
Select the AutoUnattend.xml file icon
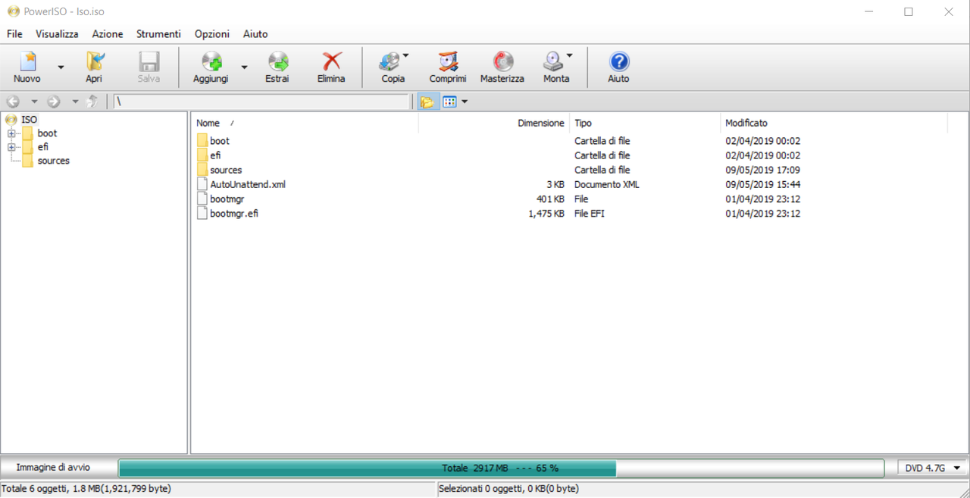(202, 184)
